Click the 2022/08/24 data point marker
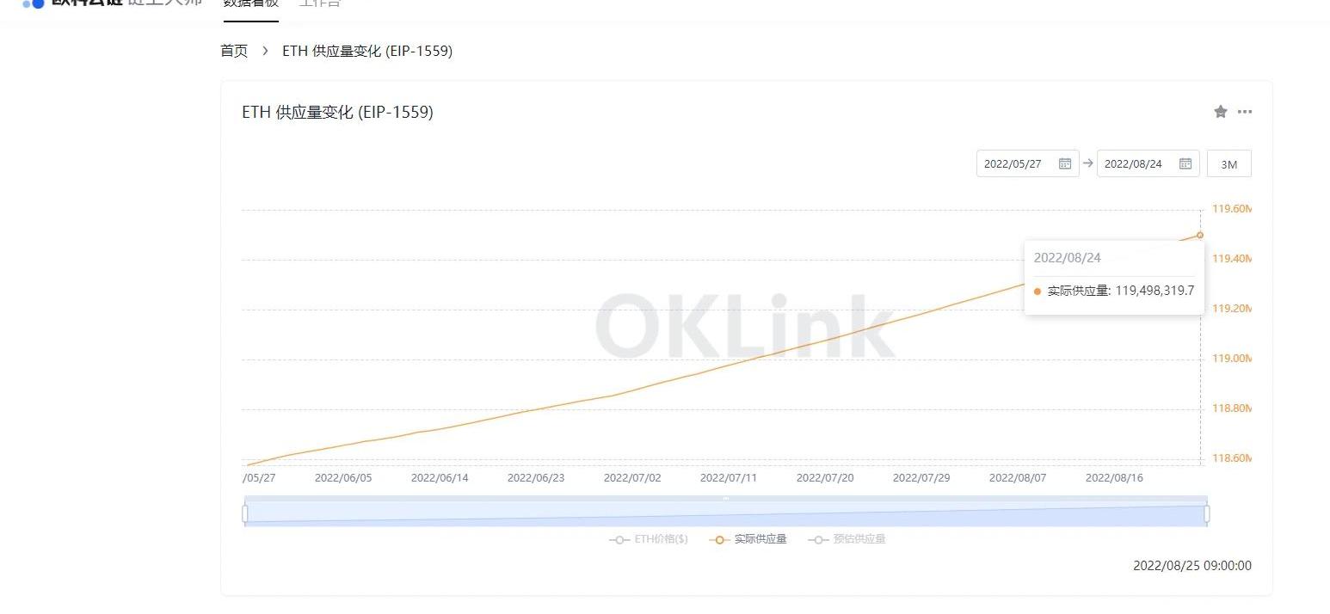 (x=1200, y=235)
